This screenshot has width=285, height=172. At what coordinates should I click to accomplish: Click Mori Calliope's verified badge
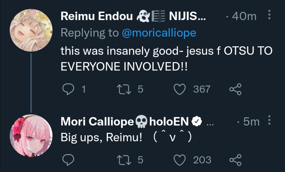point(197,122)
